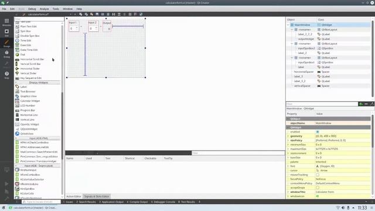Click the Build hammer icon

click(6, 198)
